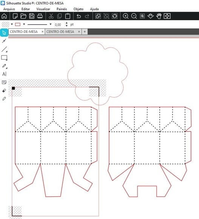Screen dimensions: 199x219
Task: Click the black registration square mark
Action: 14,88
